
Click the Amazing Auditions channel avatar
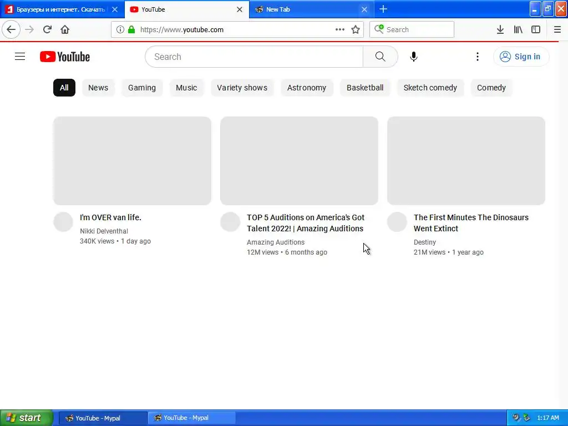230,222
